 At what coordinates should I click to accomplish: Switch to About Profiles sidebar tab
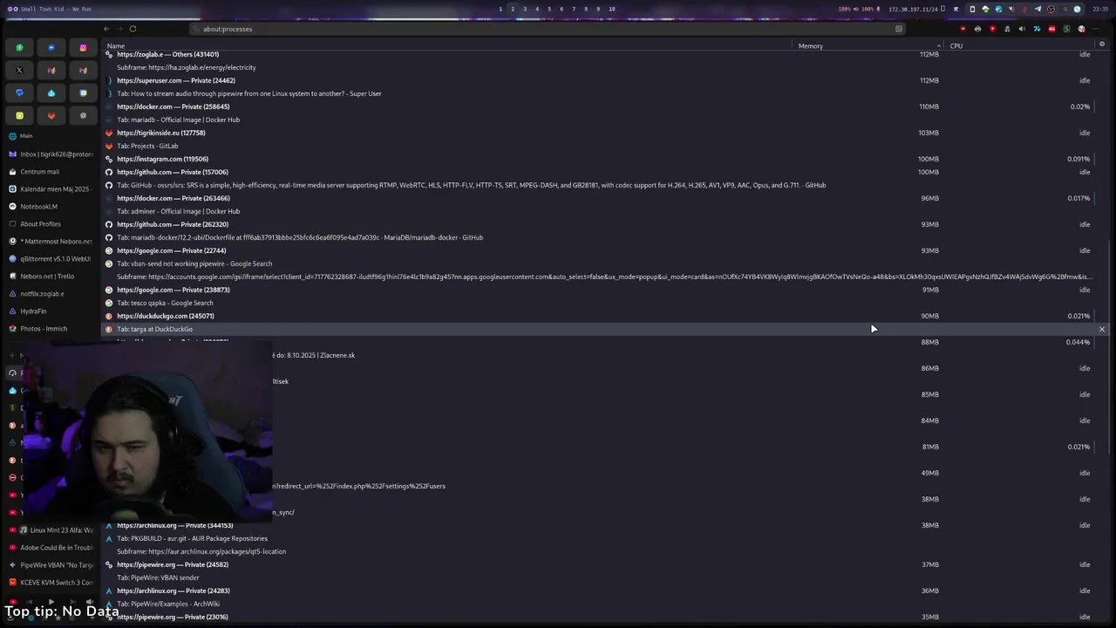pos(51,223)
